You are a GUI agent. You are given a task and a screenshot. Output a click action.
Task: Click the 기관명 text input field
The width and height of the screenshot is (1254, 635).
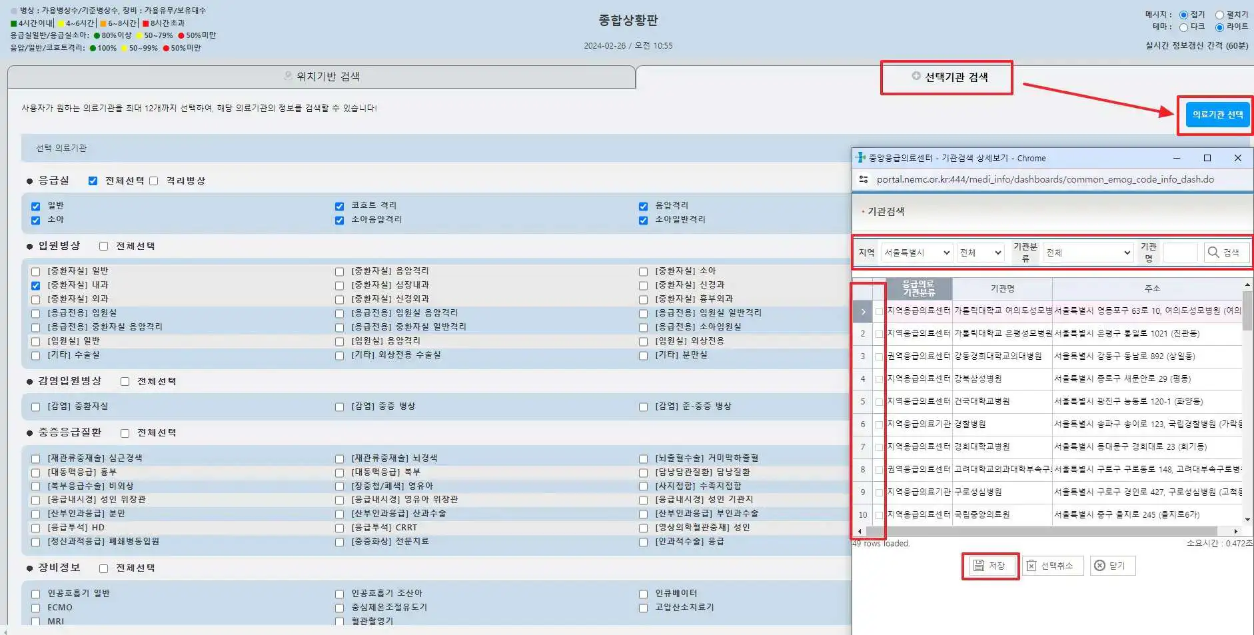1180,253
